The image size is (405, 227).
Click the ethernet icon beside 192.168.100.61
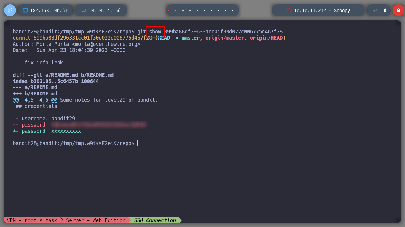25,10
